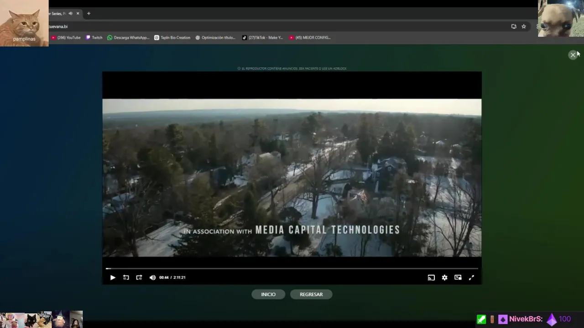Screen dimensions: 584x328
Task: Open a new browser tab
Action: coord(89,14)
